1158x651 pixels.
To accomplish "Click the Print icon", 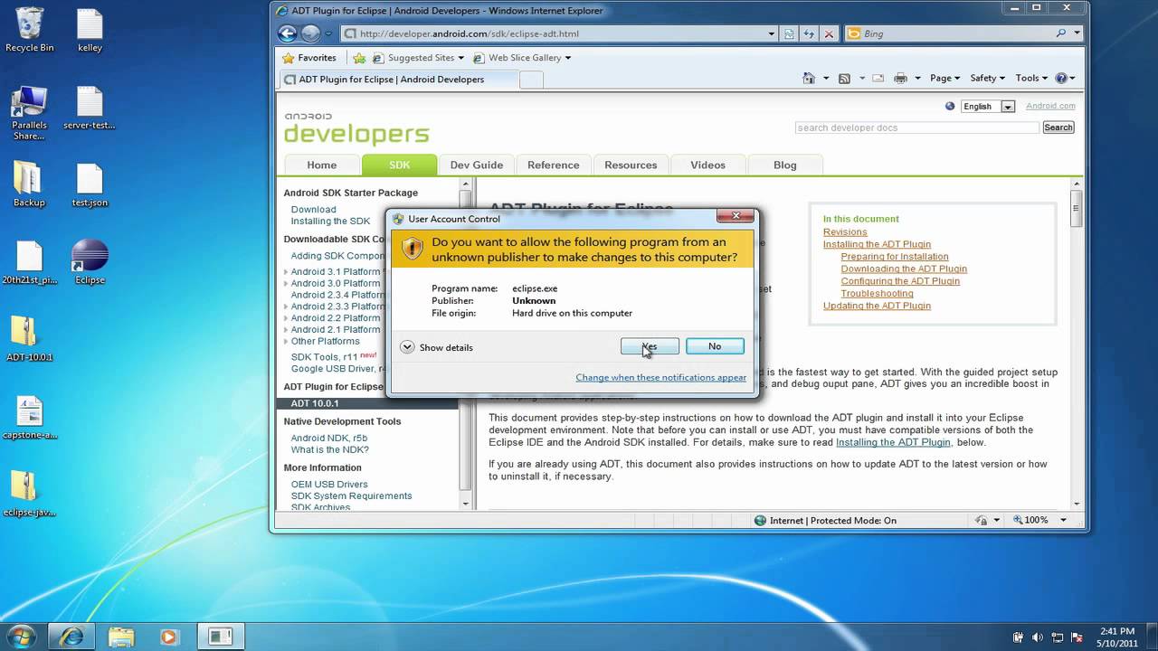I will coord(900,79).
